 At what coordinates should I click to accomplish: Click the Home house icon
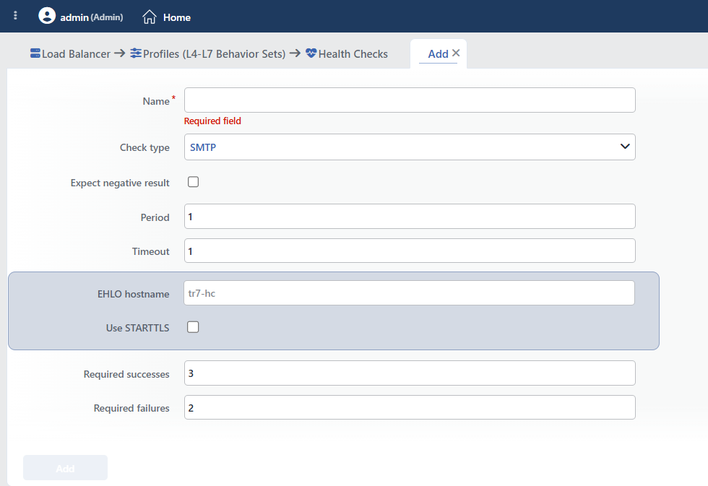150,17
